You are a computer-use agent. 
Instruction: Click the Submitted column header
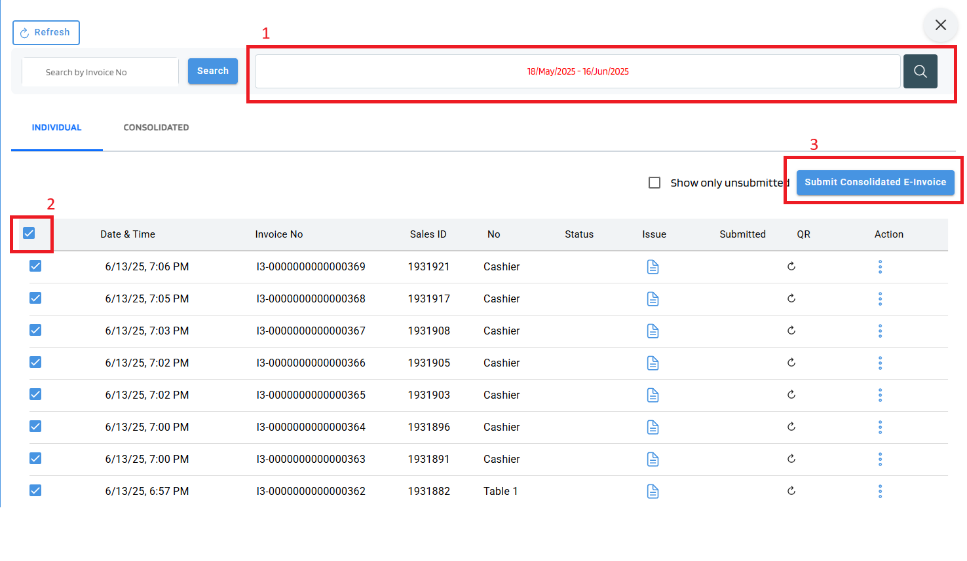(x=742, y=234)
